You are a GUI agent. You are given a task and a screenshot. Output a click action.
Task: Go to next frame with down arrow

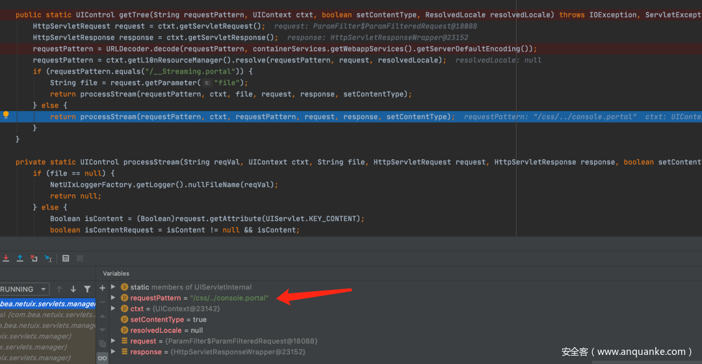coord(73,289)
